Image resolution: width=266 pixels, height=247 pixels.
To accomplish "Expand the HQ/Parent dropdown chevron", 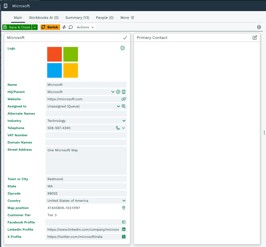I will [x=113, y=92].
